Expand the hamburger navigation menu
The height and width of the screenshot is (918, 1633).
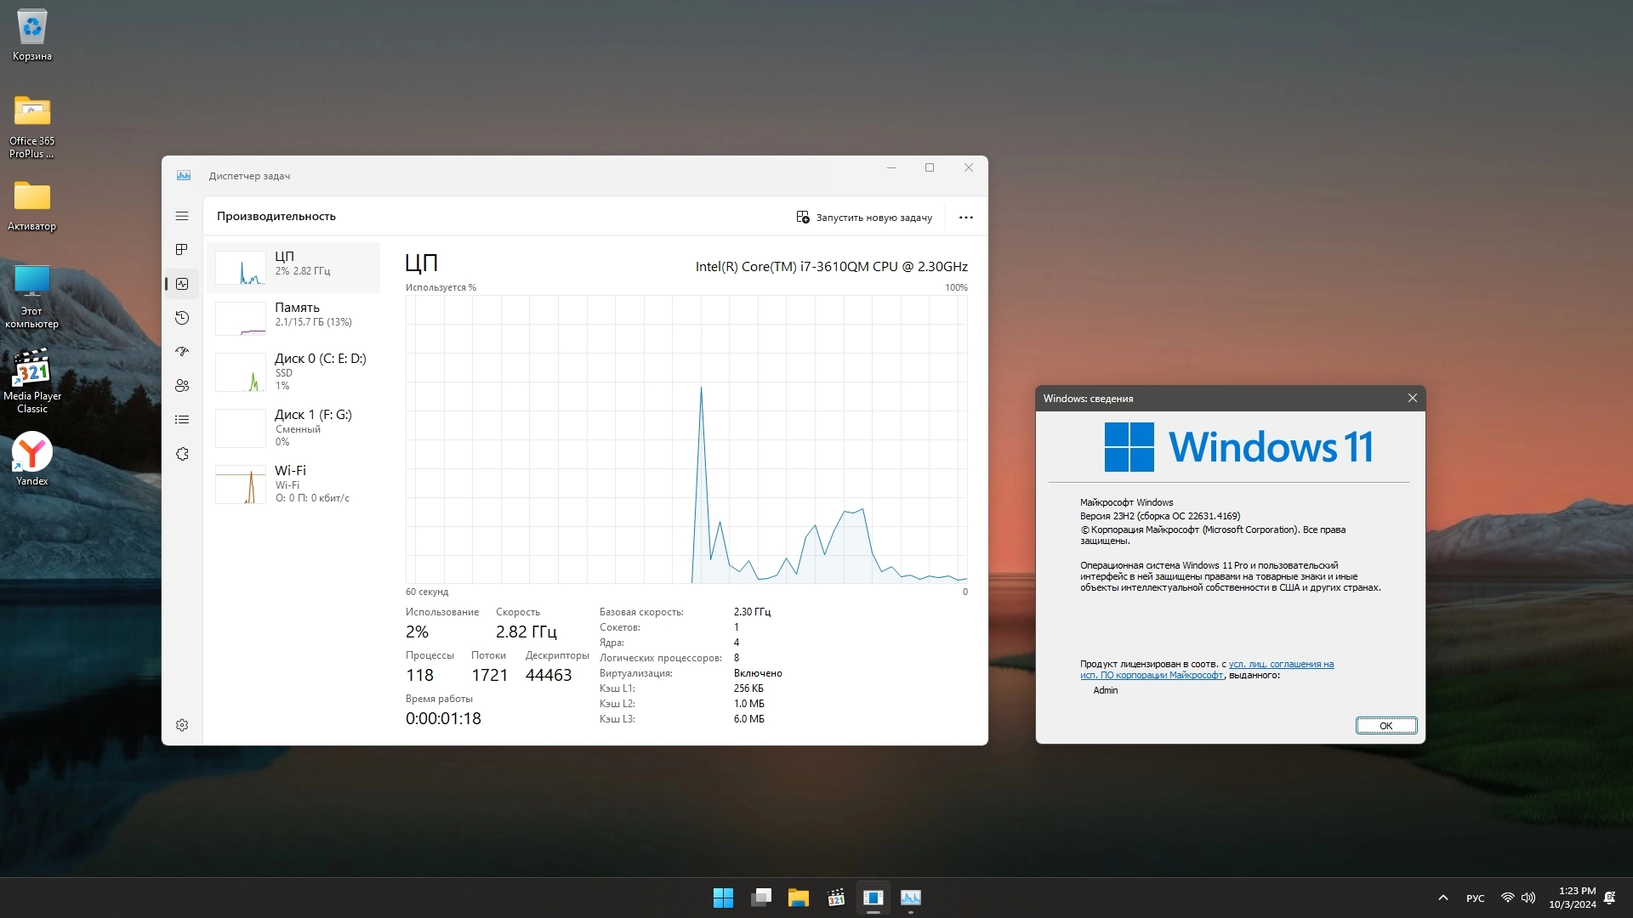182,216
